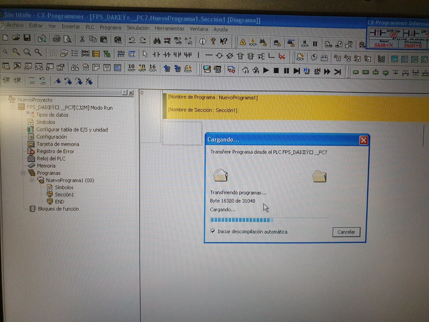This screenshot has width=429, height=322.
Task: Click the simulation stop square button
Action: tap(276, 71)
